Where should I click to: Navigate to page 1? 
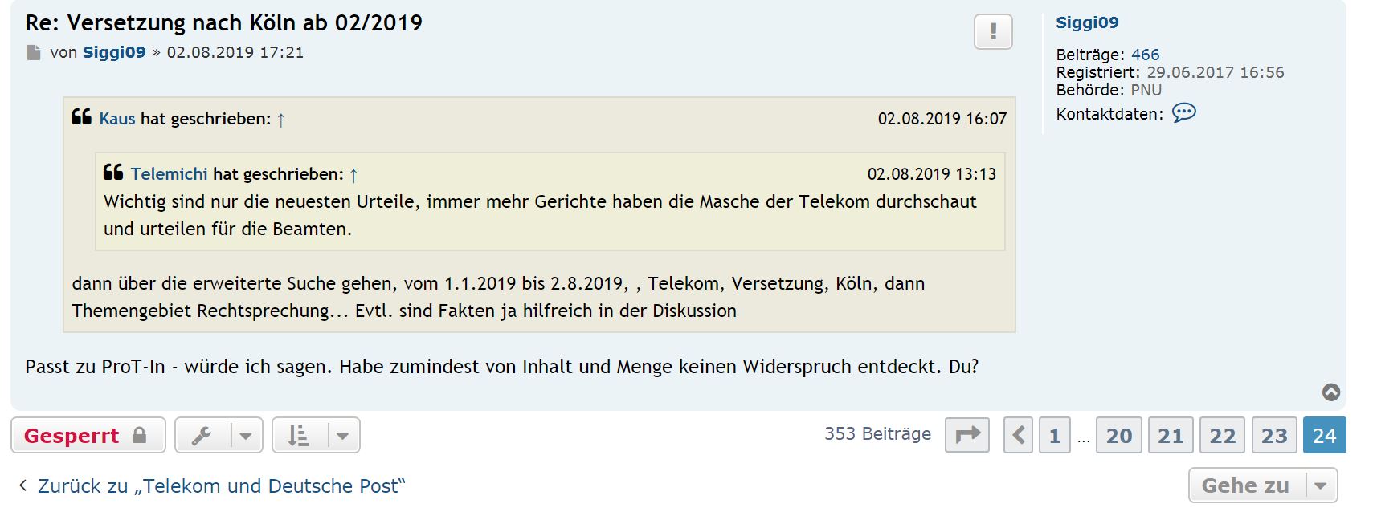[x=1054, y=435]
